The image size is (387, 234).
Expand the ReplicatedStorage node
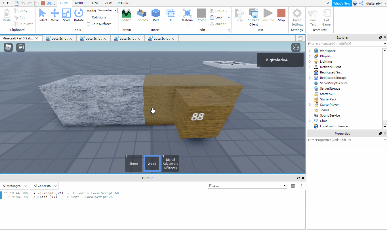click(x=310, y=78)
